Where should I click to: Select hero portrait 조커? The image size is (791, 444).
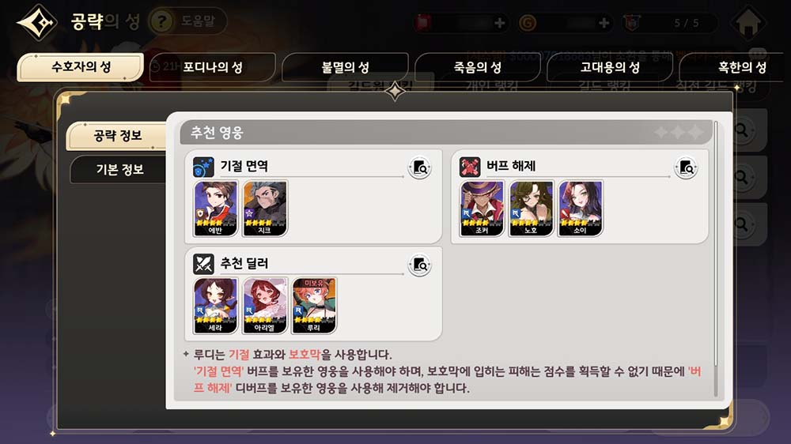pos(482,209)
